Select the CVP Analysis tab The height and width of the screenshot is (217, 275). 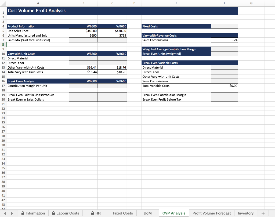[174, 213]
